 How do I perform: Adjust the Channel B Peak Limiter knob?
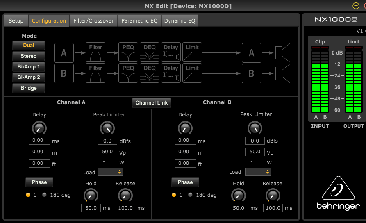click(255, 128)
